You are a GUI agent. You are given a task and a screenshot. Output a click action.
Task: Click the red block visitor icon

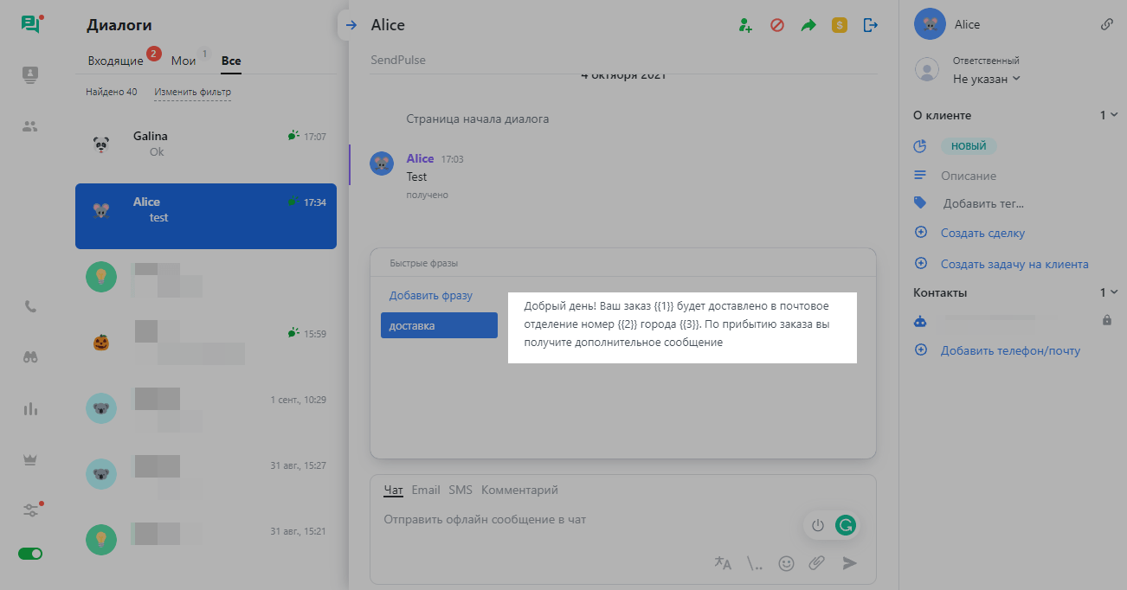tap(776, 25)
